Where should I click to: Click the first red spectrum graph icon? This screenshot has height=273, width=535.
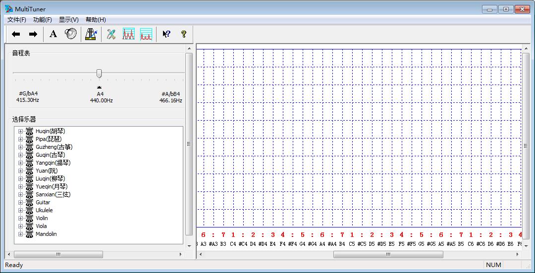[x=129, y=34]
